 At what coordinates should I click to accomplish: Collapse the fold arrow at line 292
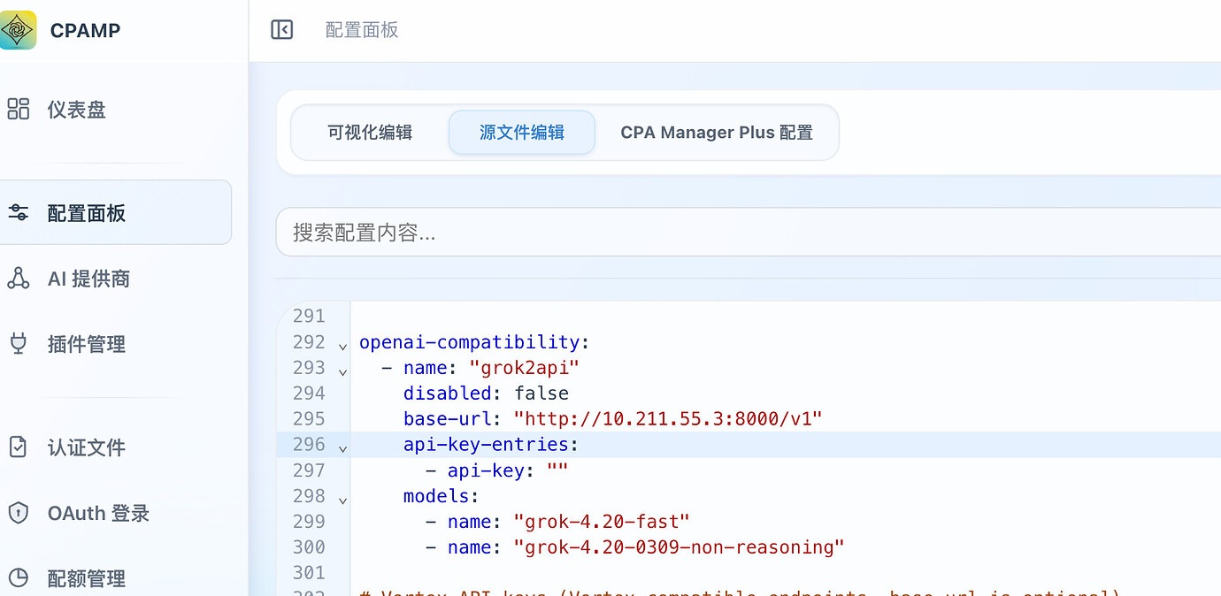coord(342,345)
